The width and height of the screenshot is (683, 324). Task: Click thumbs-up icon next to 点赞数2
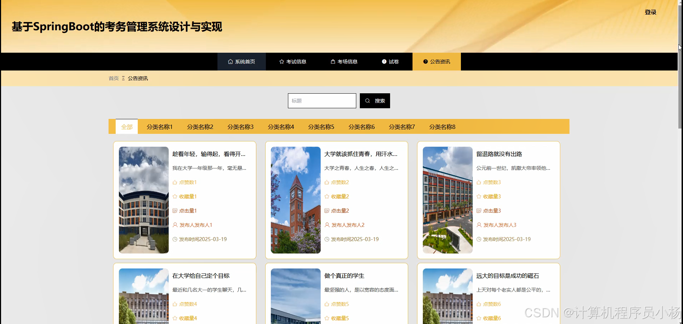click(327, 182)
